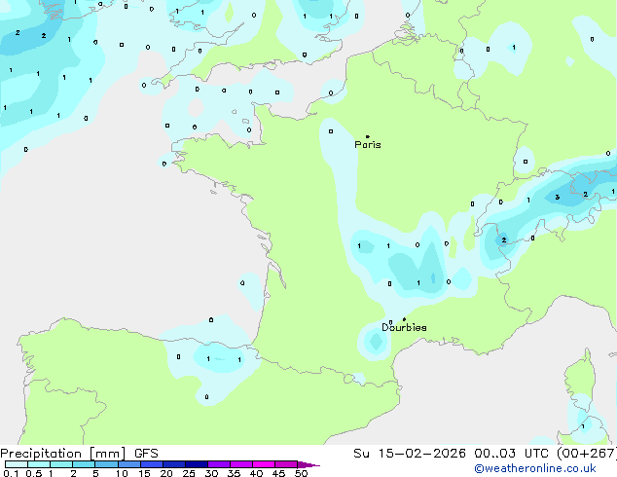This screenshot has width=617, height=477.
Task: Open the weatheronline.co.uk copyright link
Action: tap(535, 468)
